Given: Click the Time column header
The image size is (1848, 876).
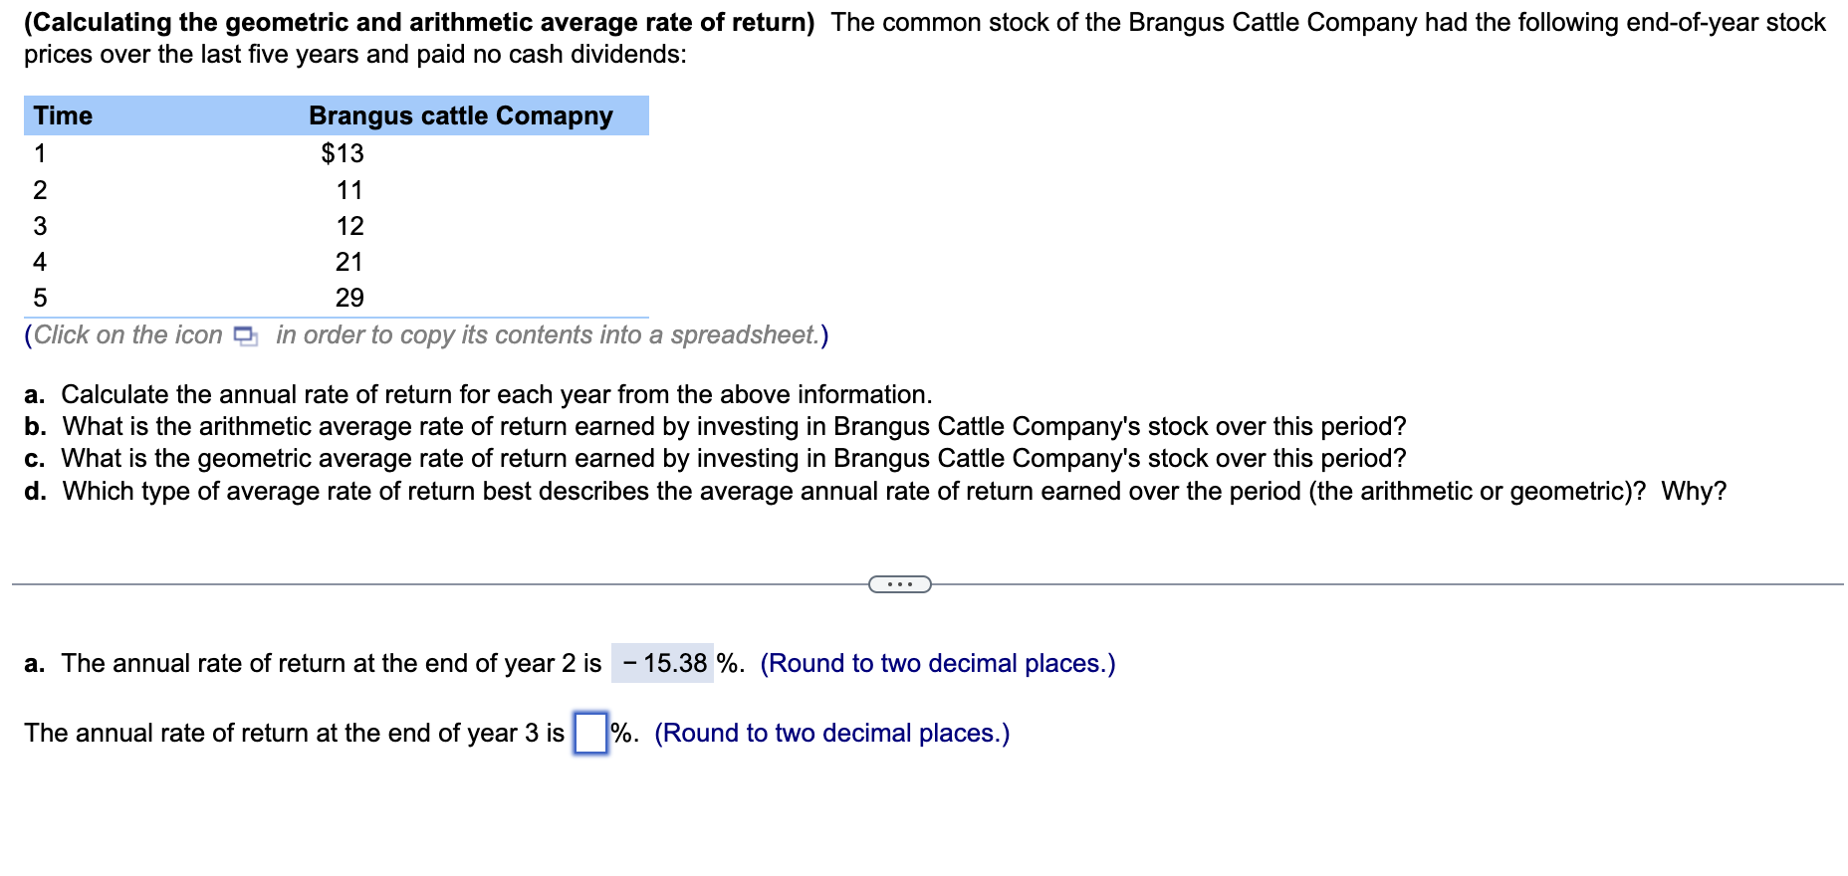Looking at the screenshot, I should pyautogui.click(x=63, y=115).
